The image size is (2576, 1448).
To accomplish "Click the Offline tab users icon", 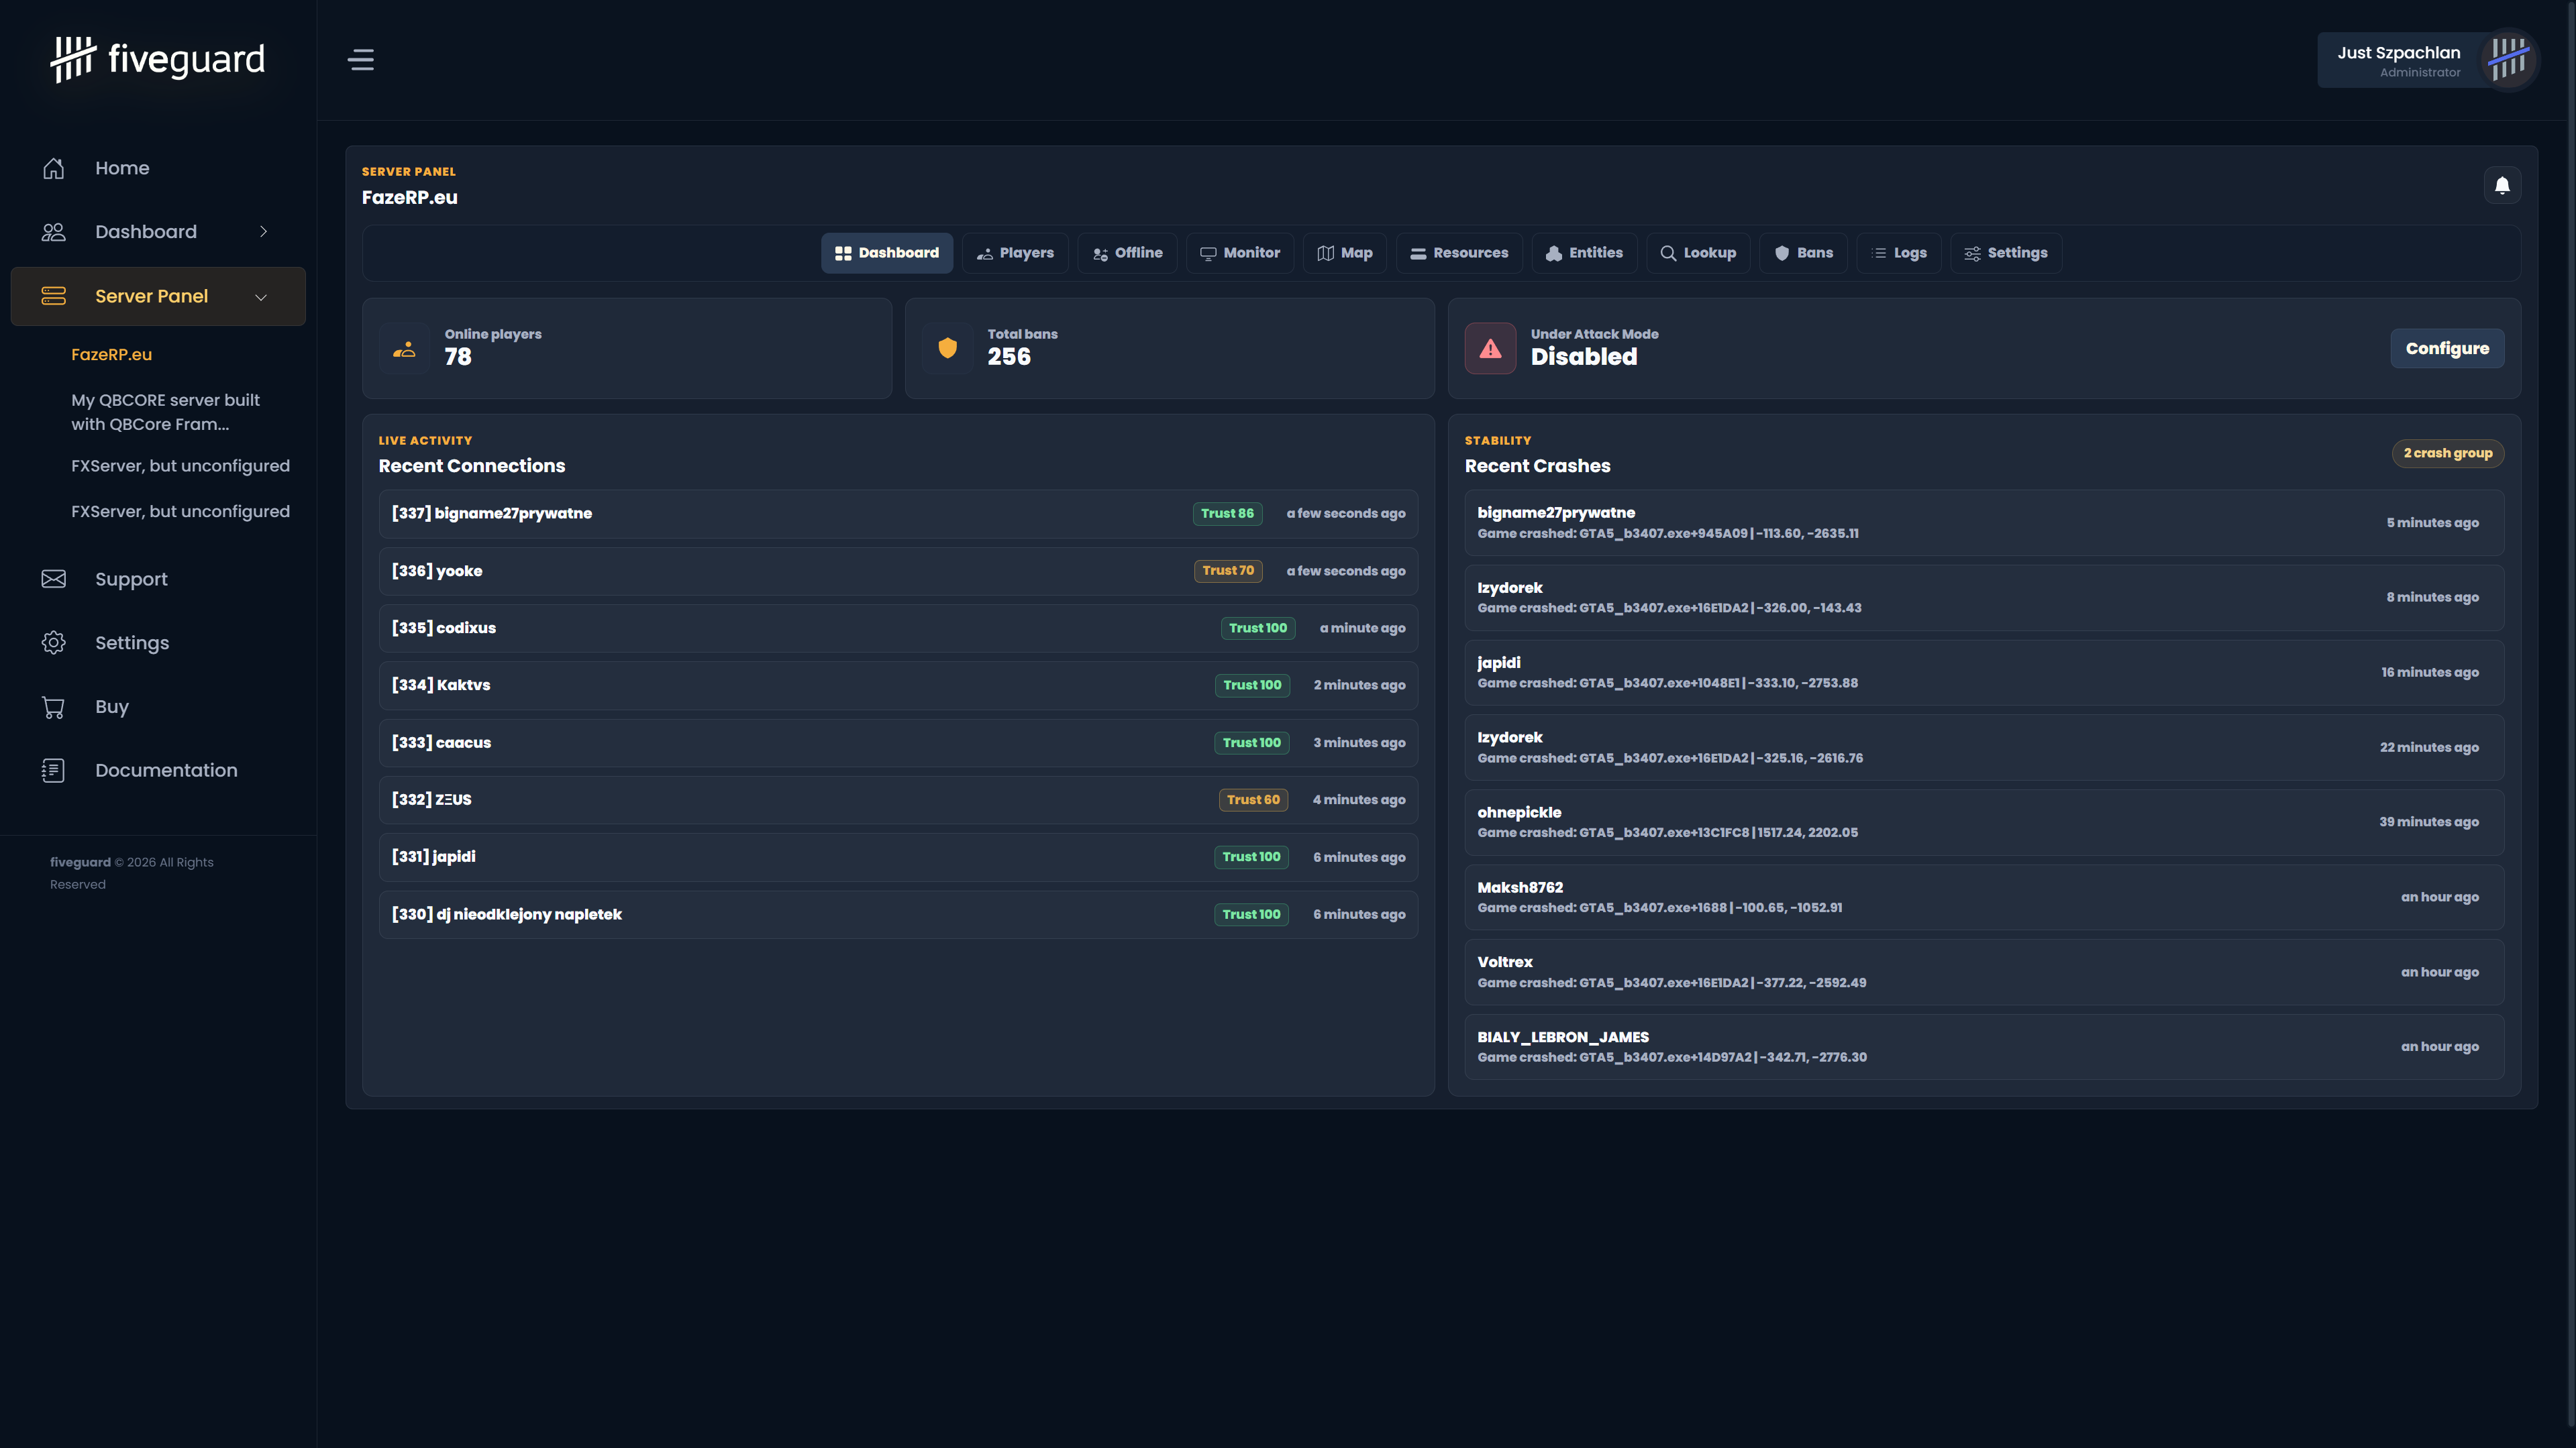I will [x=1100, y=254].
